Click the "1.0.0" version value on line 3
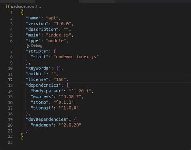 [x=62, y=24]
